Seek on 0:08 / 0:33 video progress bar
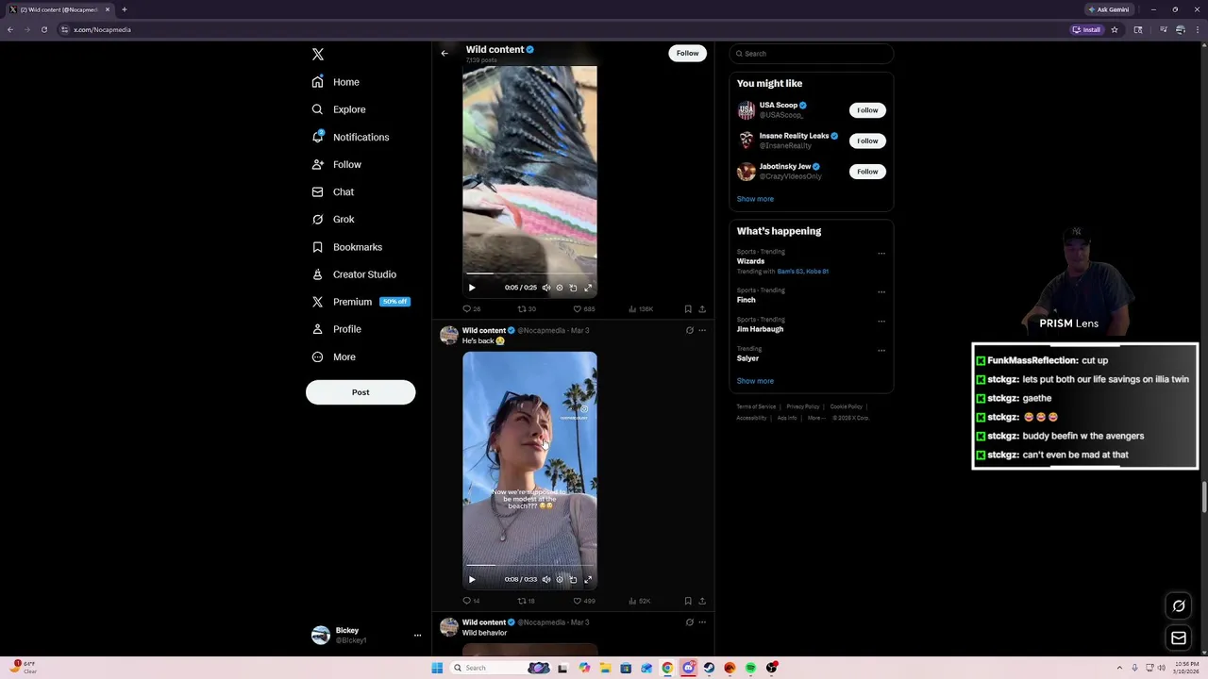This screenshot has height=679, width=1208. (529, 565)
